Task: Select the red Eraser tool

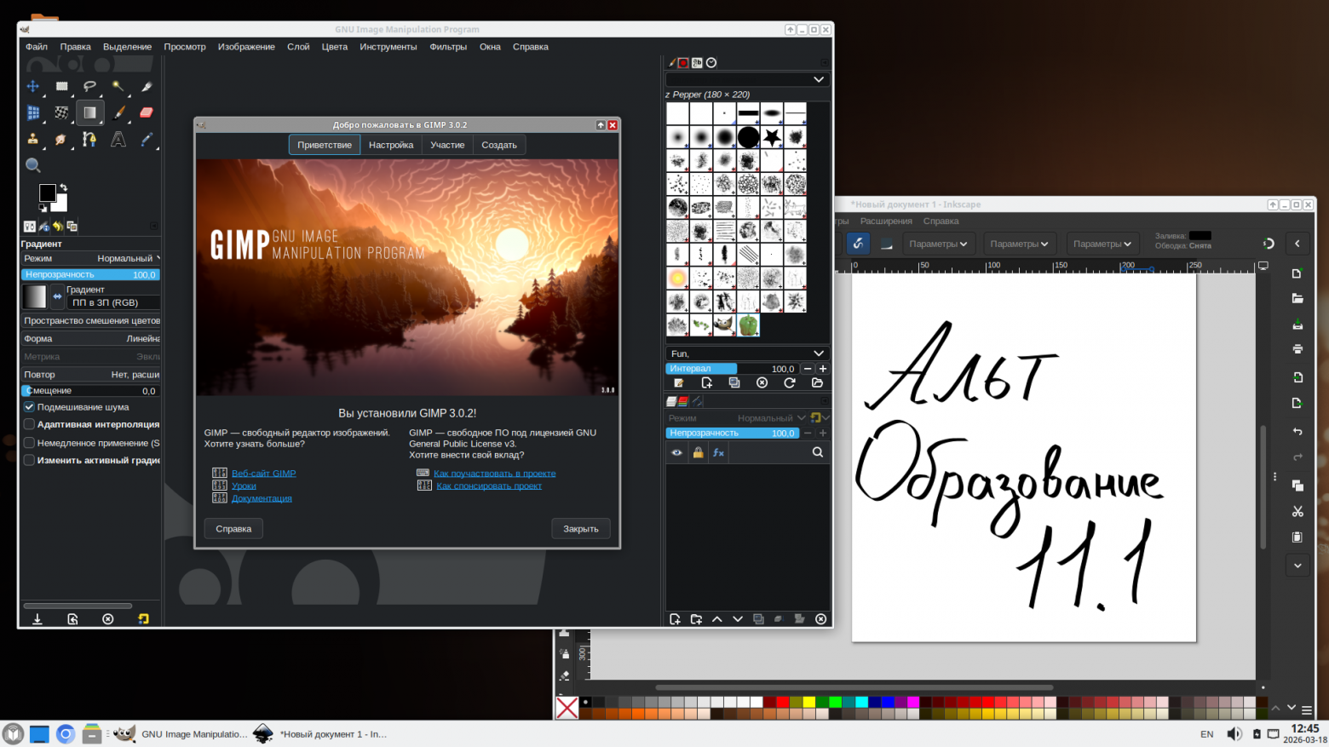Action: click(x=147, y=112)
